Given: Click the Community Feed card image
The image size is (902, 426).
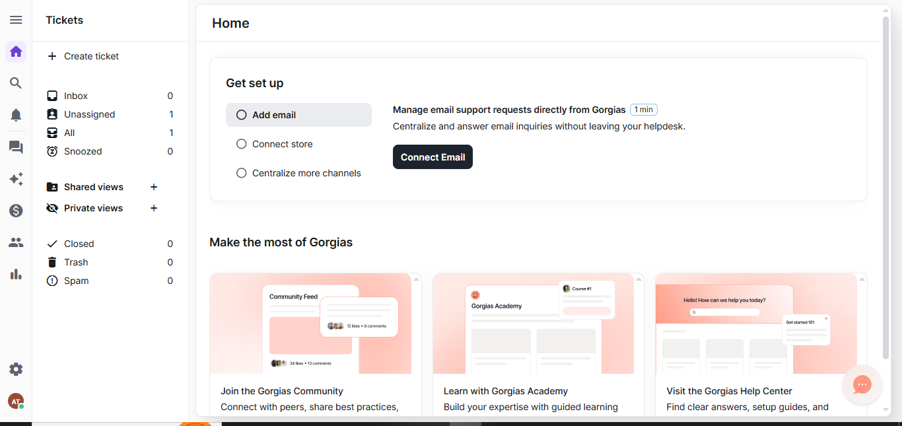Looking at the screenshot, I should pyautogui.click(x=310, y=324).
